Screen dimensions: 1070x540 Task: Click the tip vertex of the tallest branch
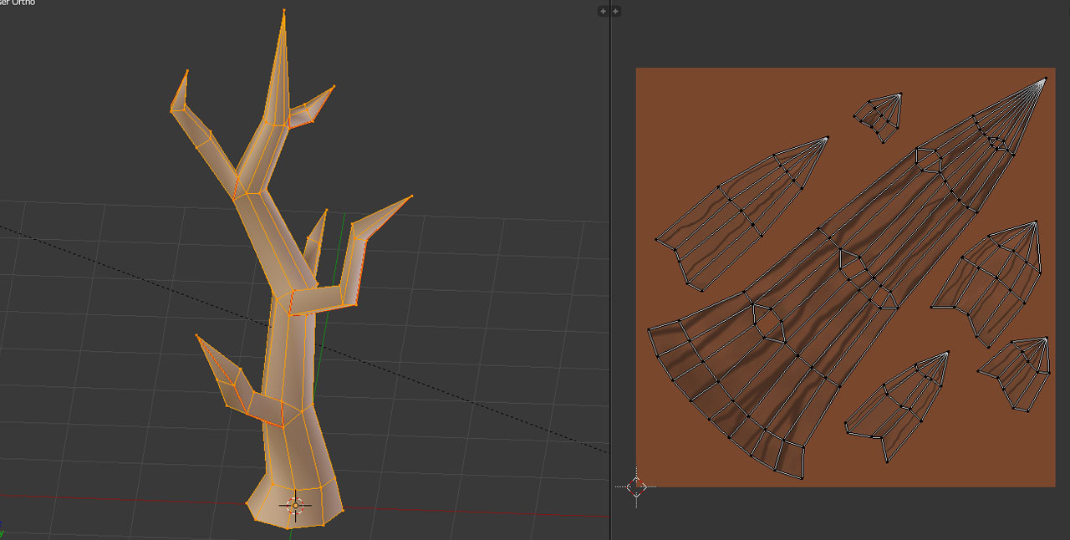286,10
